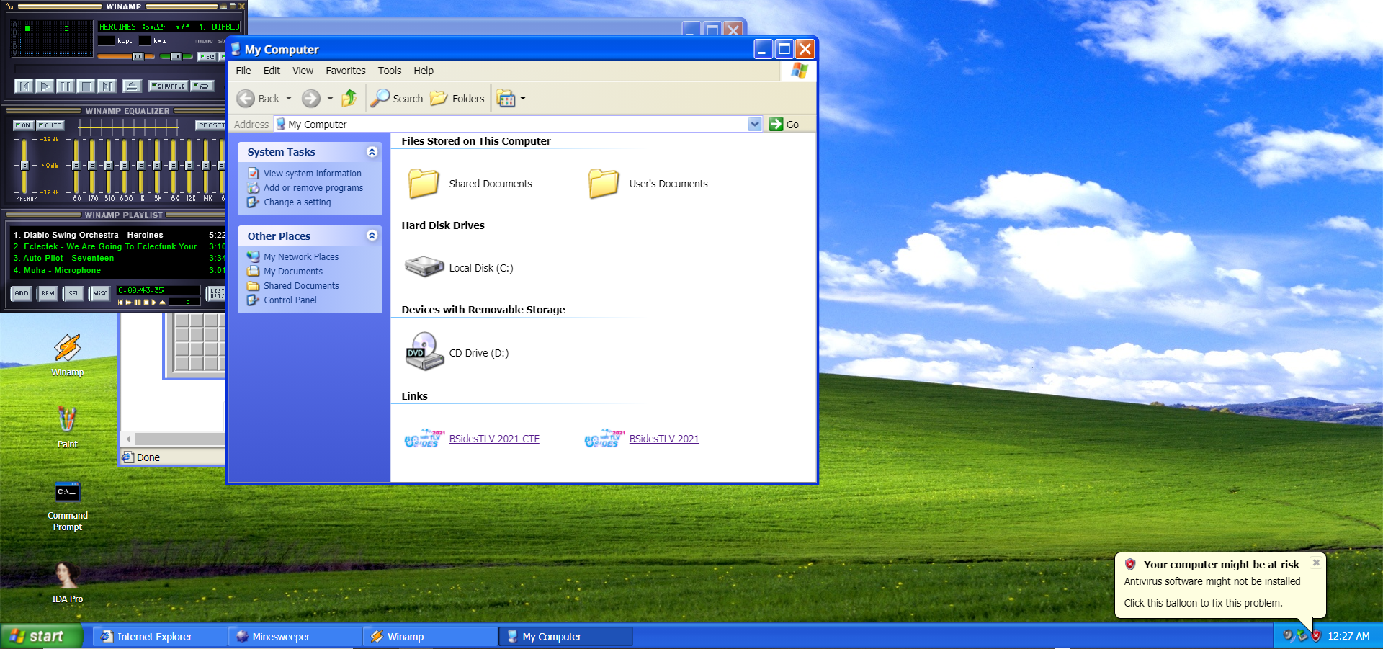Image resolution: width=1383 pixels, height=649 pixels.
Task: Click Add or remove programs link
Action: pyautogui.click(x=313, y=188)
